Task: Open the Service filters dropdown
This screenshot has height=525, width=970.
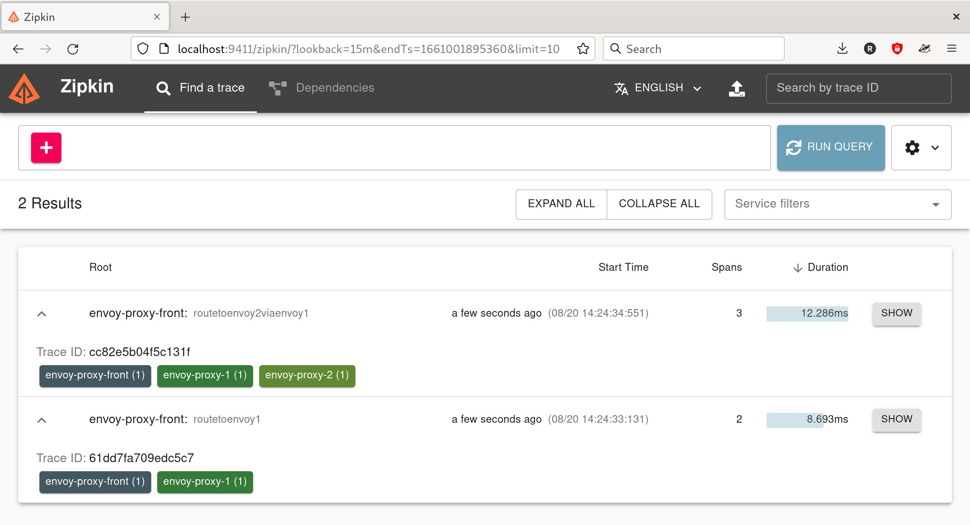Action: click(x=837, y=204)
